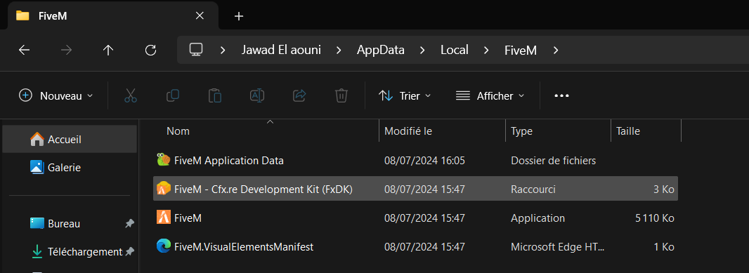Click the Back navigation arrow
The width and height of the screenshot is (749, 273).
tap(24, 50)
